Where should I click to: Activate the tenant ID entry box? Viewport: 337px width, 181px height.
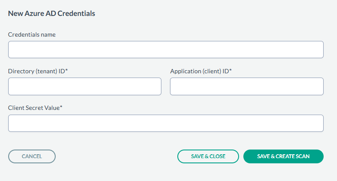click(85, 86)
